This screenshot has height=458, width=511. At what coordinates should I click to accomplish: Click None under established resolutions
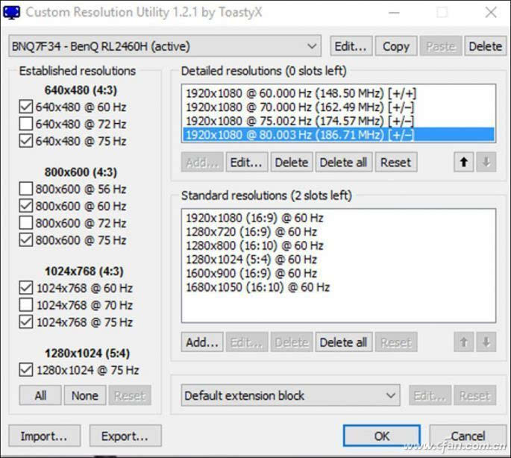click(x=85, y=395)
